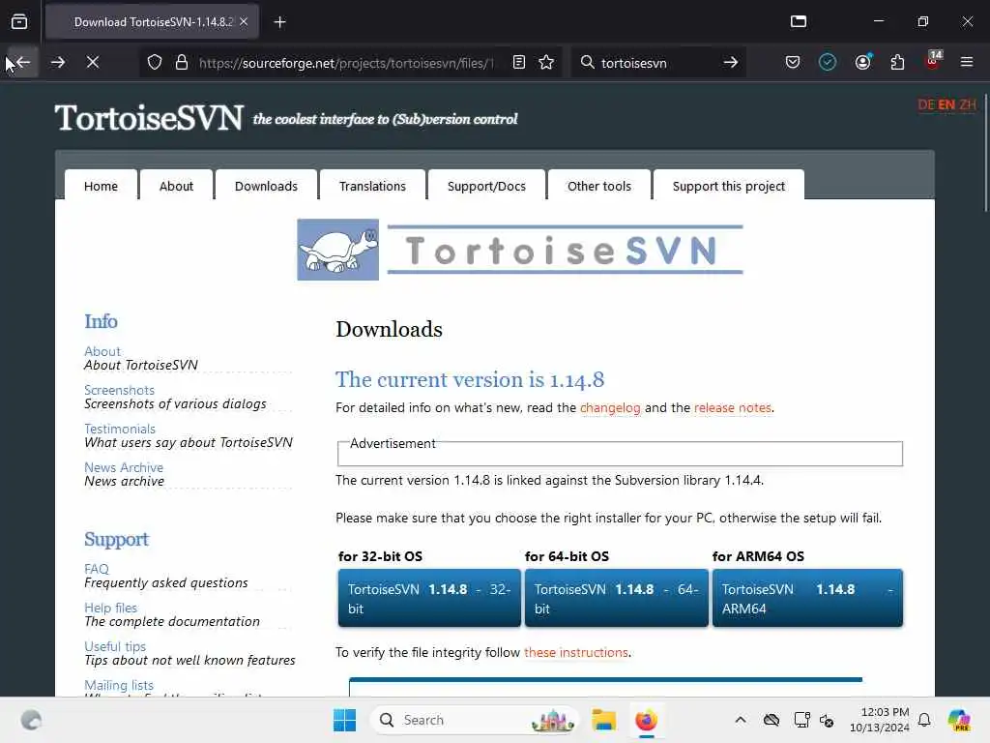Open Support this project tab
Screen dimensions: 990x743
(729, 186)
